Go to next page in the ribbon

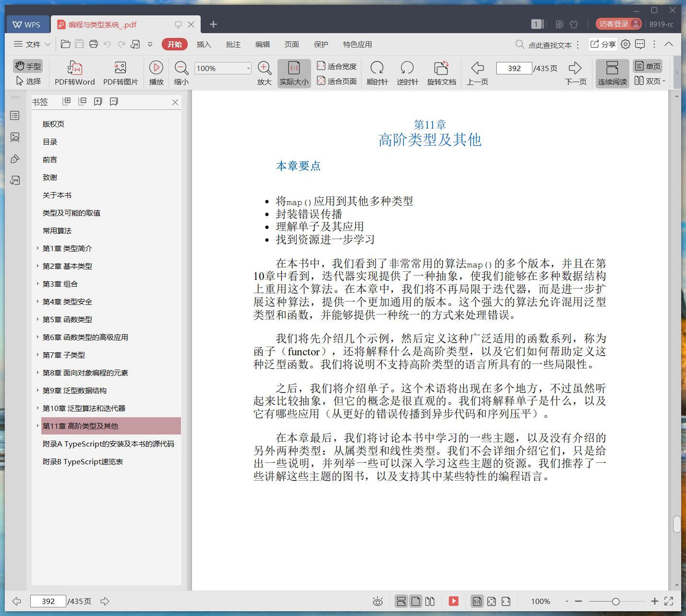tap(575, 73)
